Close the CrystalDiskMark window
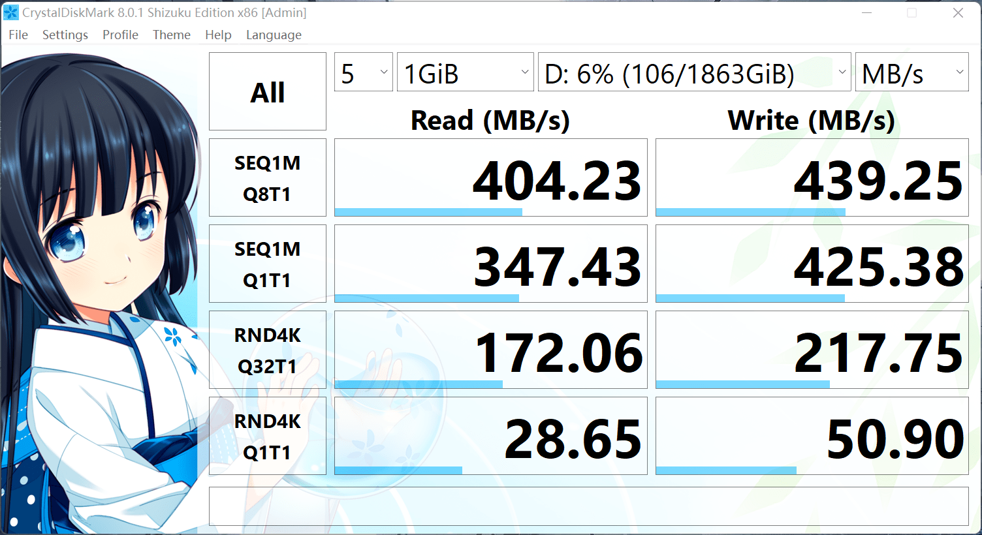The width and height of the screenshot is (982, 535). [958, 13]
